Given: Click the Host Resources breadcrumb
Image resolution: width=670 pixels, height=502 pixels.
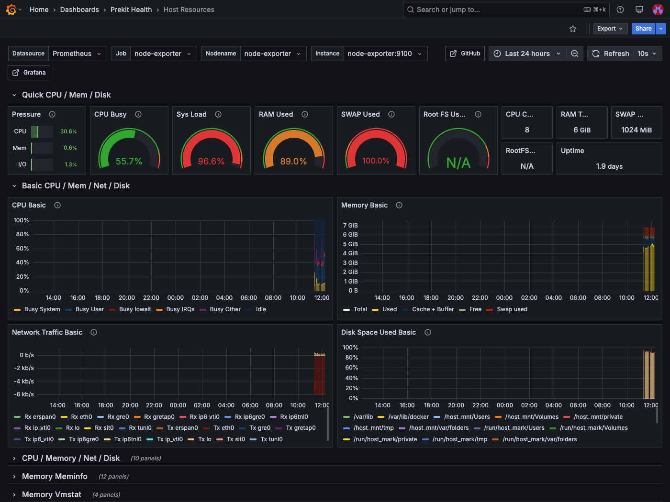Looking at the screenshot, I should tap(189, 10).
